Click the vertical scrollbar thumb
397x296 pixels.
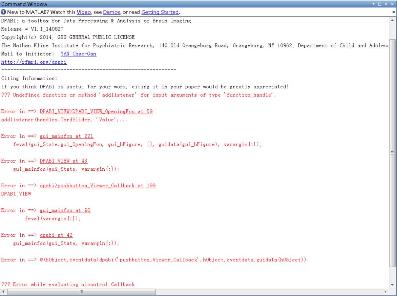click(393, 153)
